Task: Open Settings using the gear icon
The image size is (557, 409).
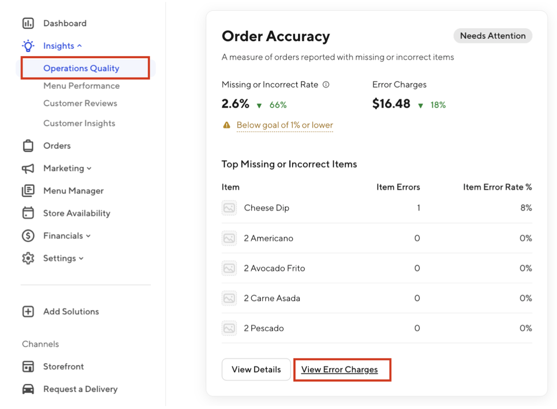Action: click(28, 258)
